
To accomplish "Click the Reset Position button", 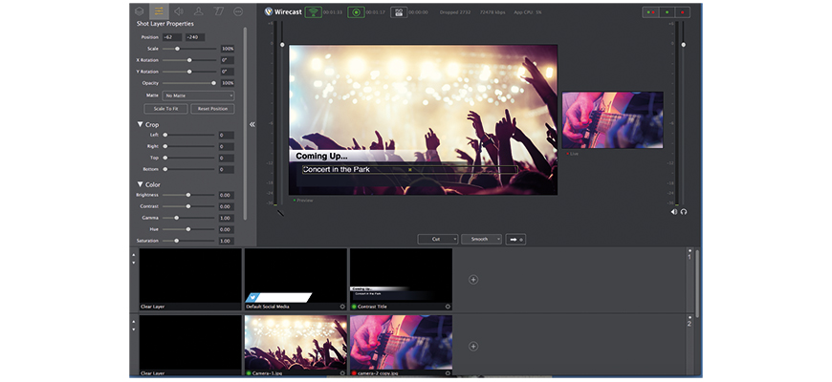I will coord(212,109).
